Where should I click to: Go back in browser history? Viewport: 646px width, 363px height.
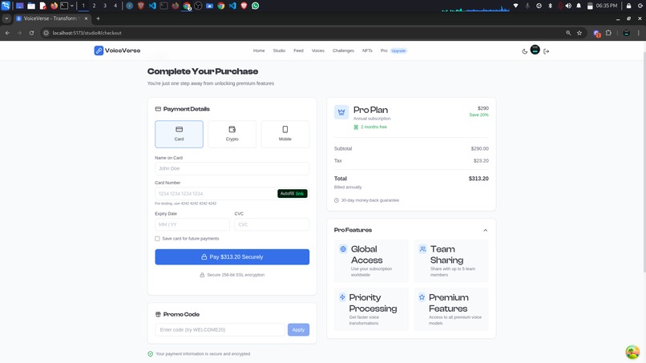click(x=7, y=33)
